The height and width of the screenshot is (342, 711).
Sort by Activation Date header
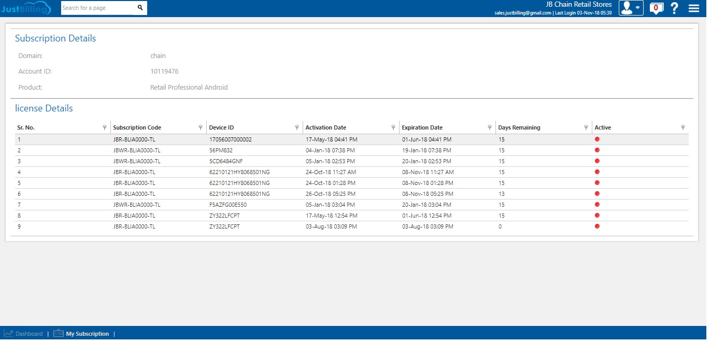pyautogui.click(x=326, y=127)
